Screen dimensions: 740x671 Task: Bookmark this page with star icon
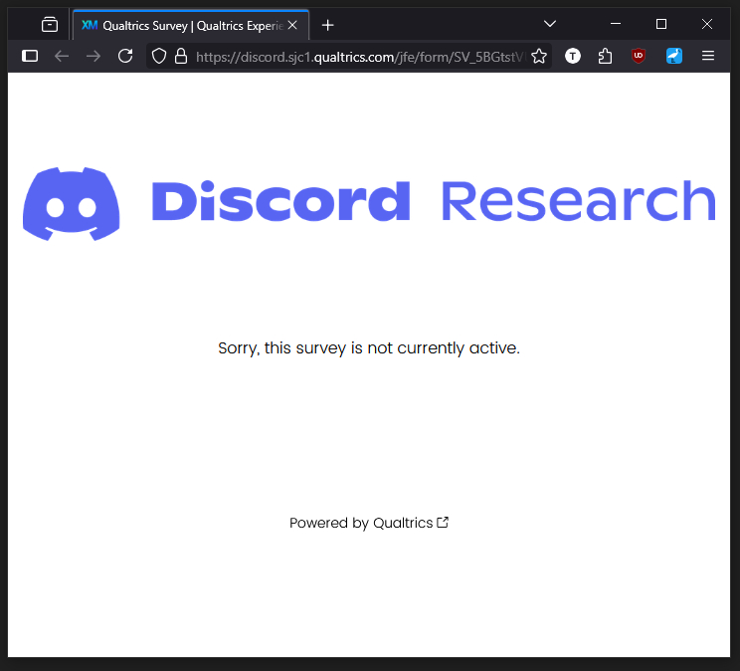coord(539,57)
